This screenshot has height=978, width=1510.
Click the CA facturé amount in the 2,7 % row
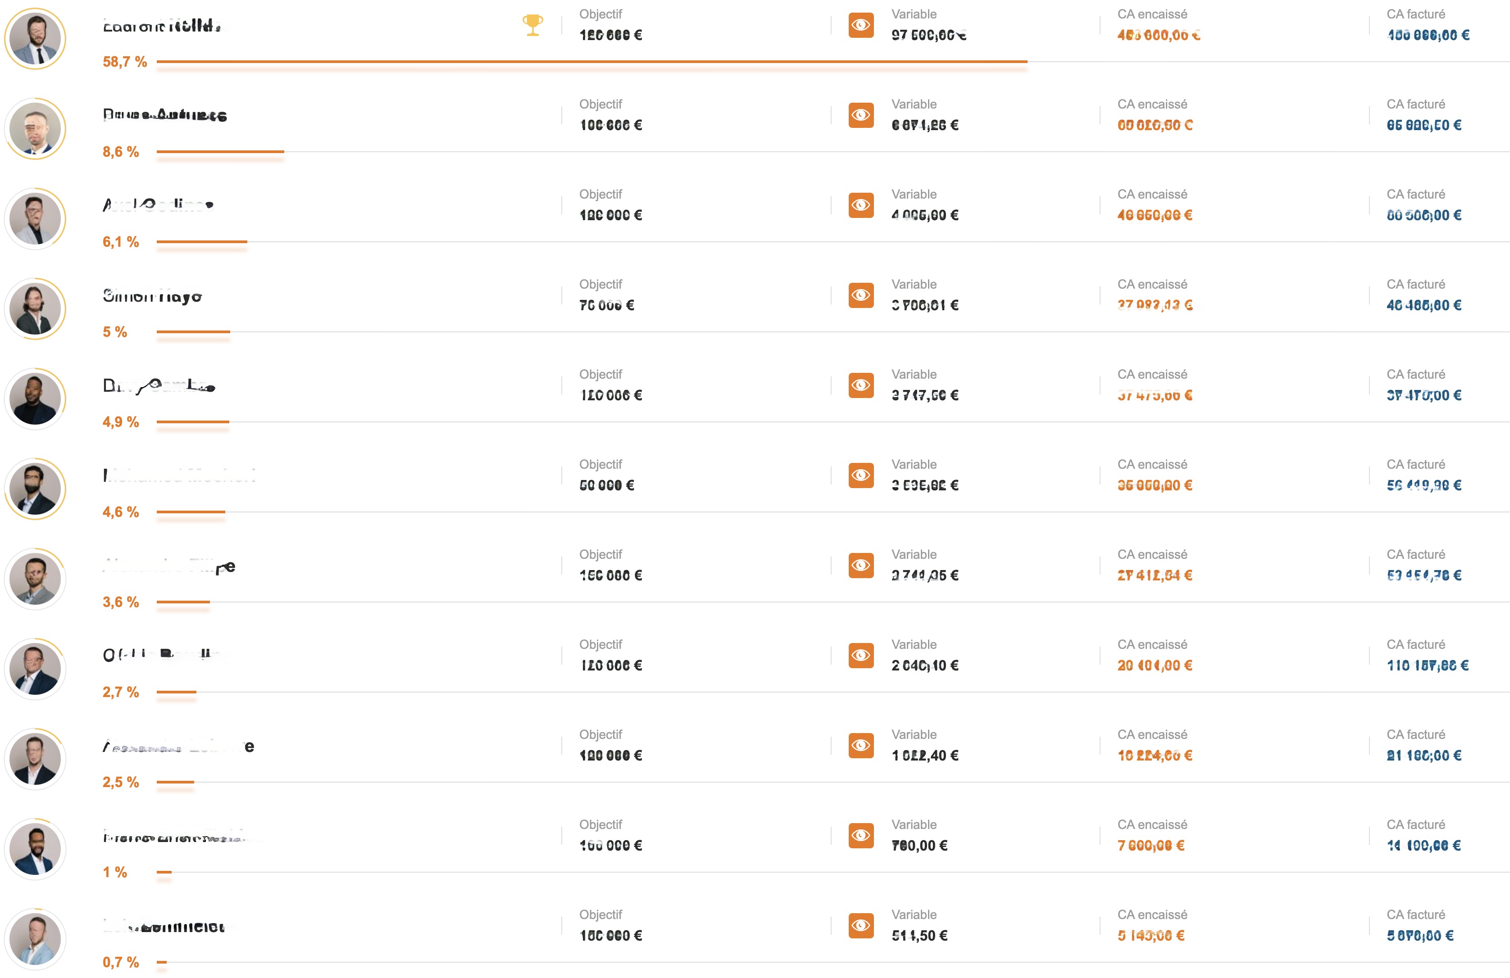pyautogui.click(x=1427, y=666)
